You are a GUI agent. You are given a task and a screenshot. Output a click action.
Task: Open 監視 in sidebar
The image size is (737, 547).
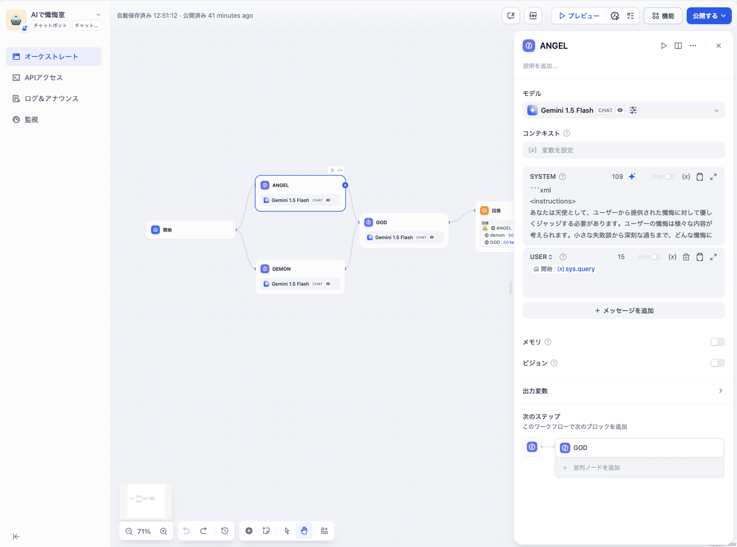pyautogui.click(x=53, y=120)
